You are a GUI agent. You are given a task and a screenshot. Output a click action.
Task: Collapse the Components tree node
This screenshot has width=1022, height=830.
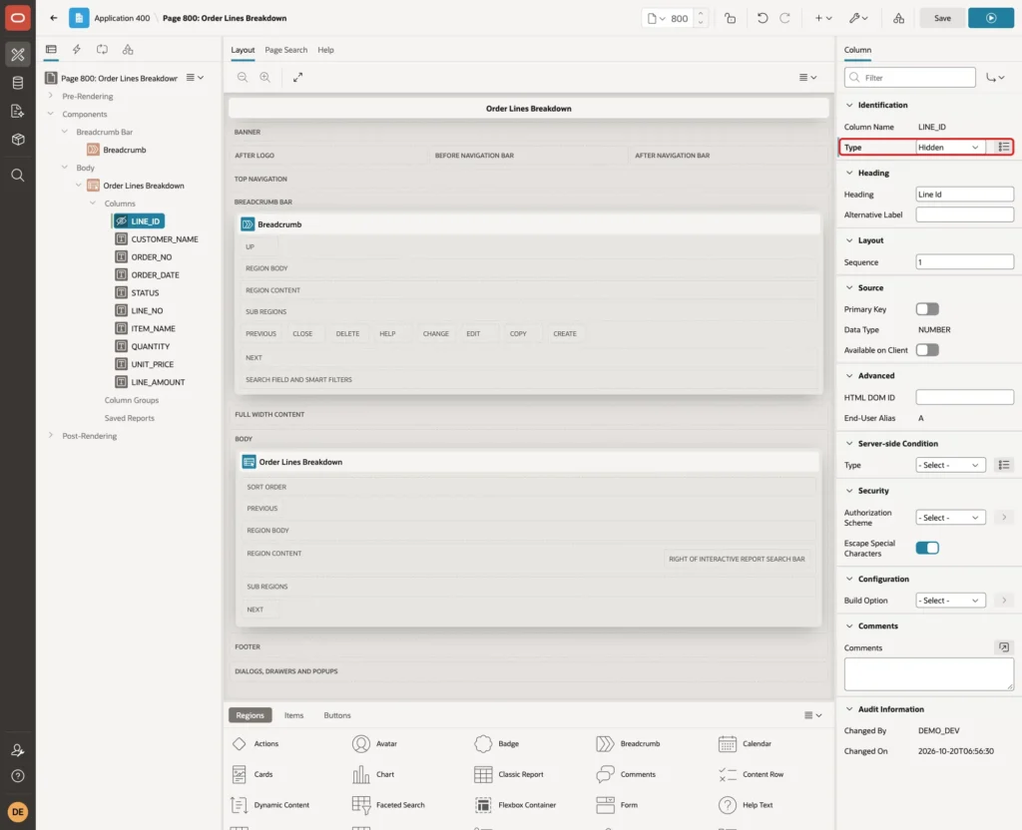(50, 114)
